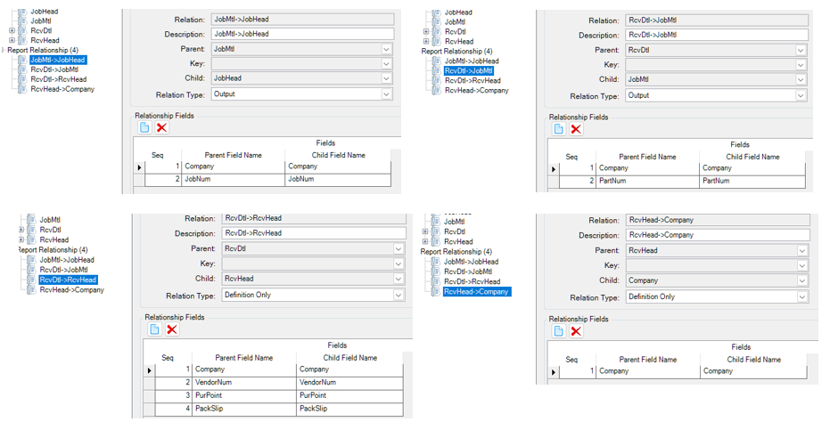Viewport: 830px width, 430px height.
Task: Click the new field icon in the RcvDtl->JobMtl relation panel
Action: click(559, 129)
